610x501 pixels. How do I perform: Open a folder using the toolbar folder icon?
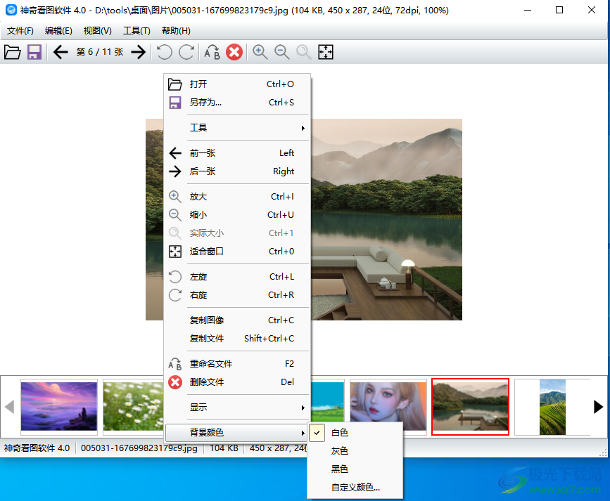[13, 52]
